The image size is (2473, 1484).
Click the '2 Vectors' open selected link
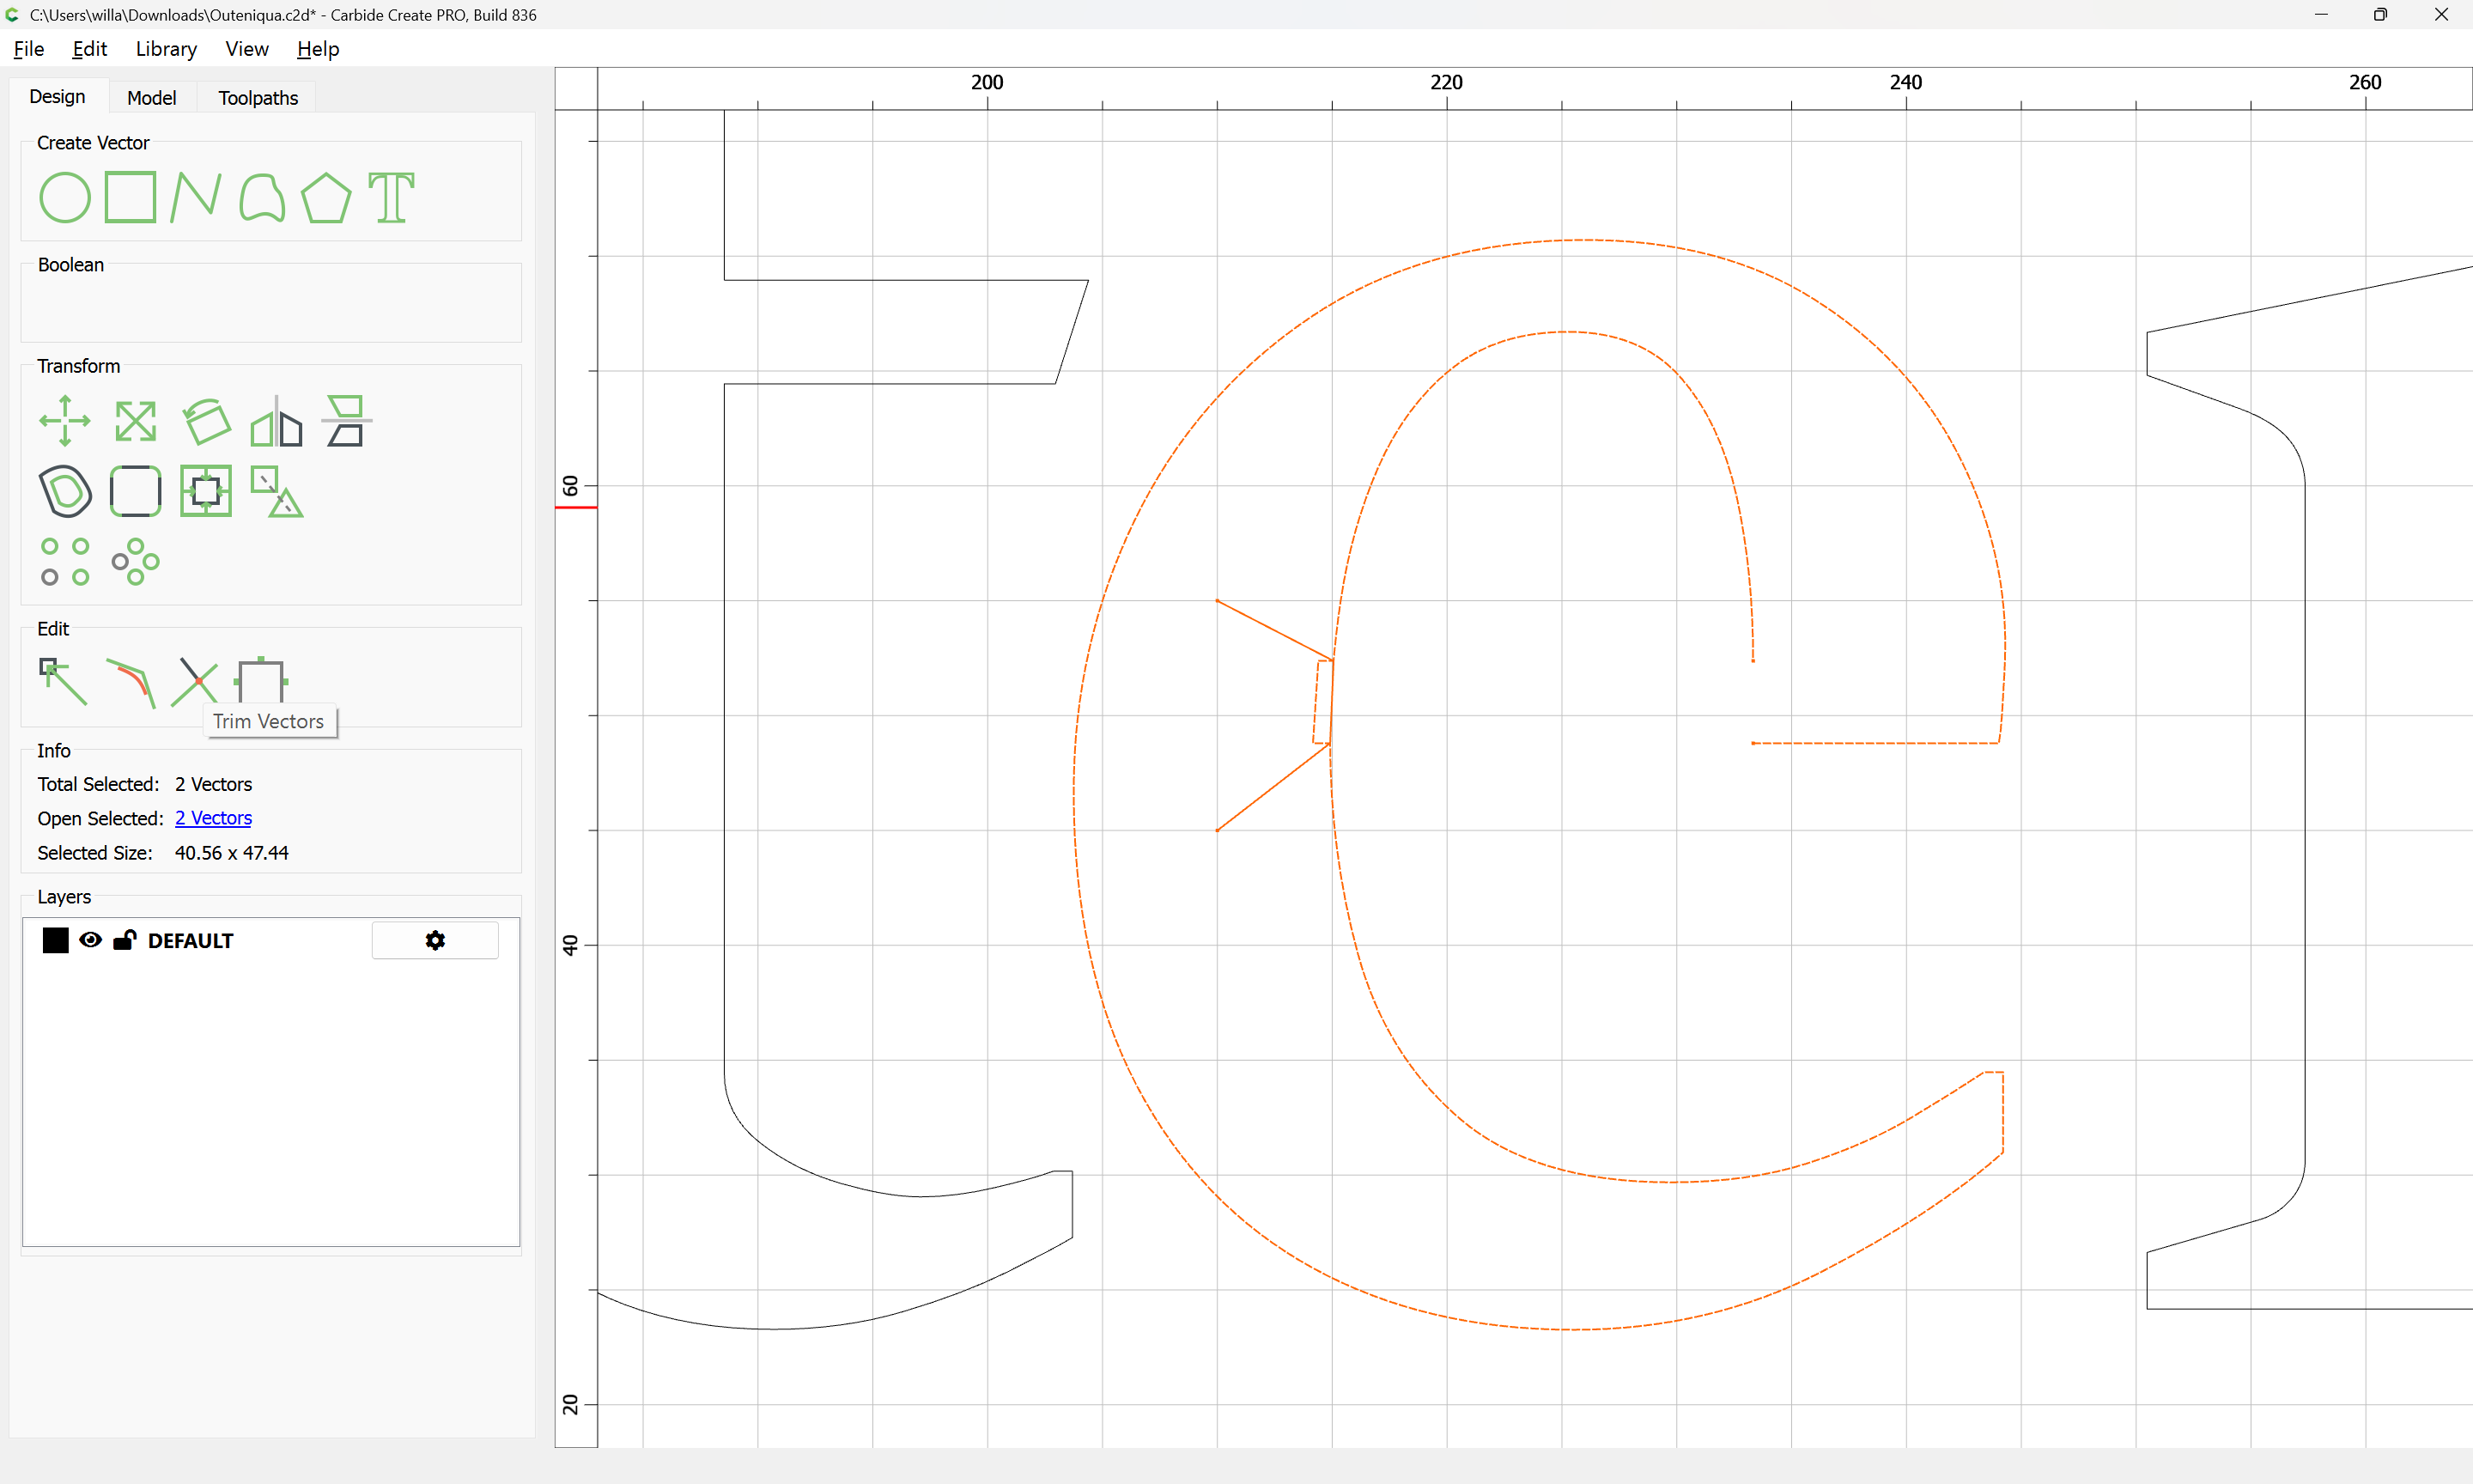pos(213,818)
